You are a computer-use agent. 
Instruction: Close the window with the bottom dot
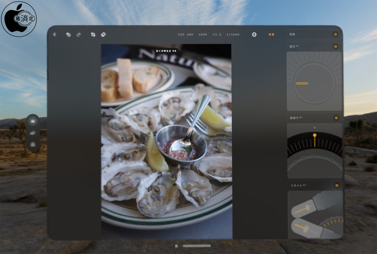176,246
